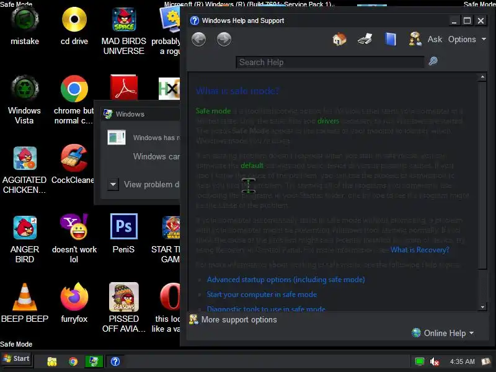Open the Options dropdown menu
Screen dimensions: 496x372
(x=467, y=39)
